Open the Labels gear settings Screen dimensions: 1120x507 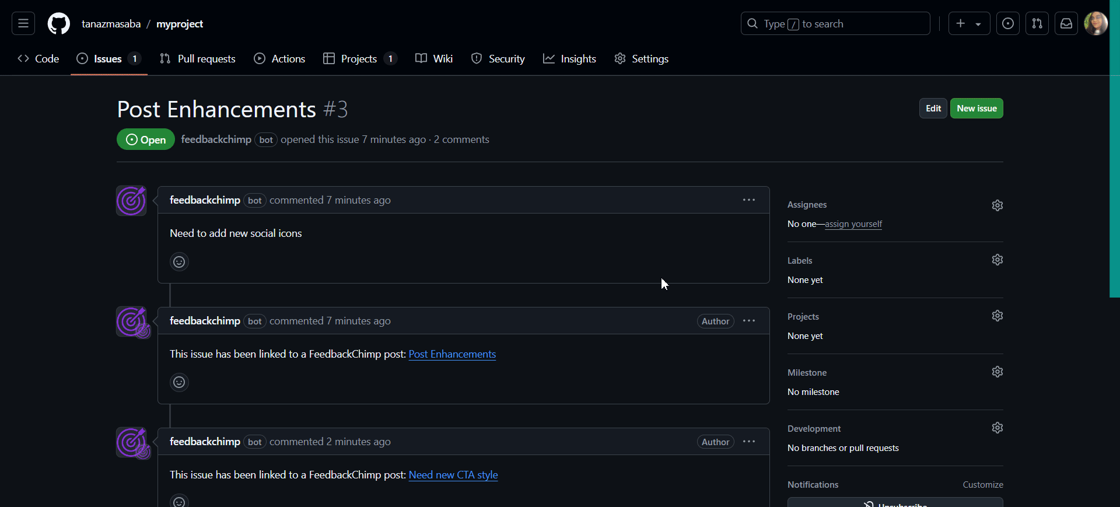coord(998,260)
